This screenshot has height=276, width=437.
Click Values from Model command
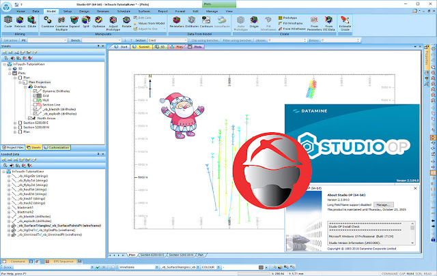(149, 23)
